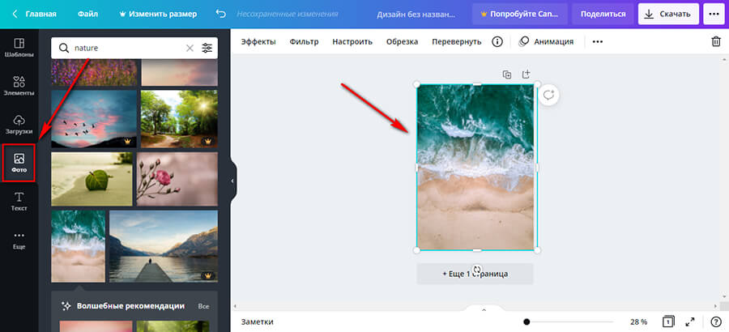This screenshot has width=729, height=332.
Task: Click the rotate handle below the image
Action: (x=476, y=270)
